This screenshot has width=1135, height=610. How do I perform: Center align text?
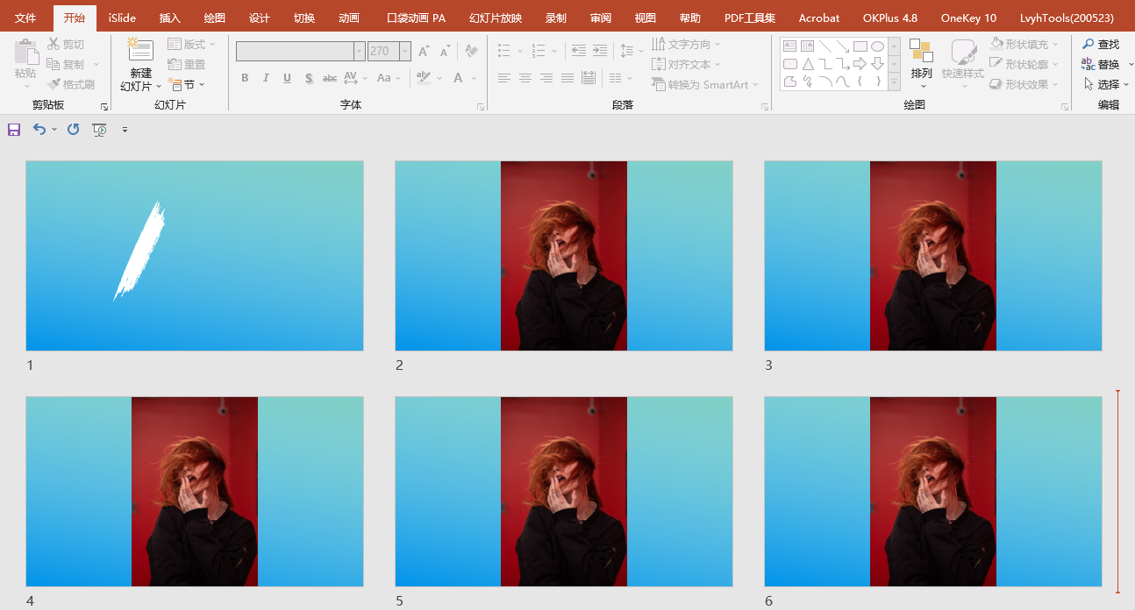(525, 78)
